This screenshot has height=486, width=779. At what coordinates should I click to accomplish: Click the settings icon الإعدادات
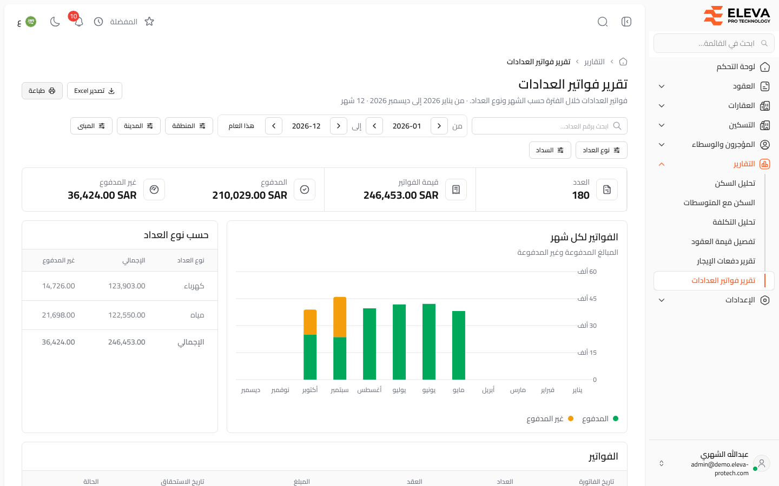coord(765,300)
